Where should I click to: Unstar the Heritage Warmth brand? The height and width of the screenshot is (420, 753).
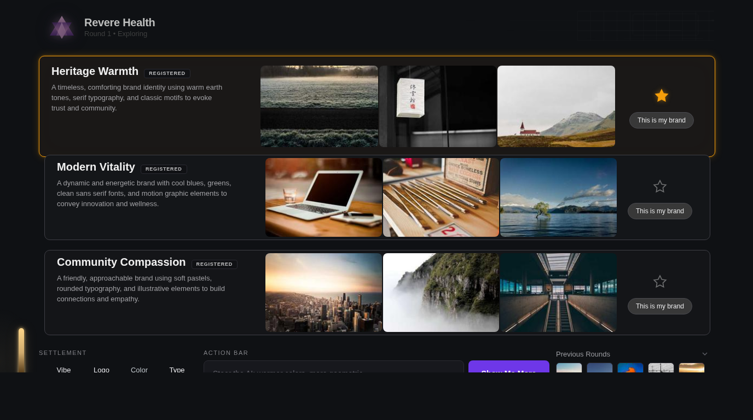[661, 96]
